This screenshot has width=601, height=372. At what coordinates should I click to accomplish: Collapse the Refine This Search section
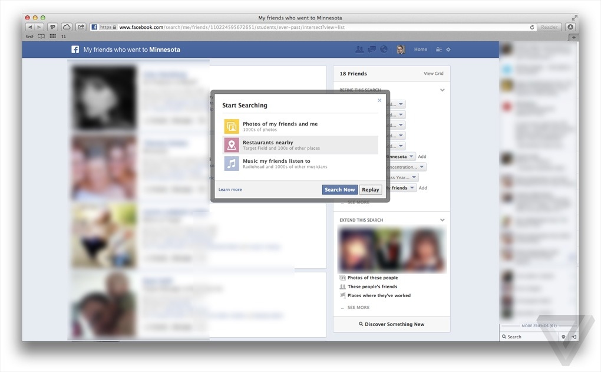443,90
